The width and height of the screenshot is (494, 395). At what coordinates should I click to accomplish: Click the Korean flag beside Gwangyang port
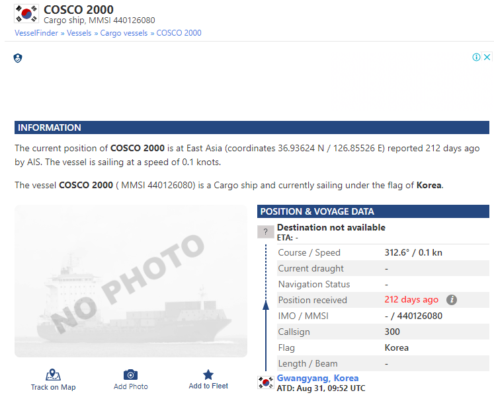(x=266, y=382)
